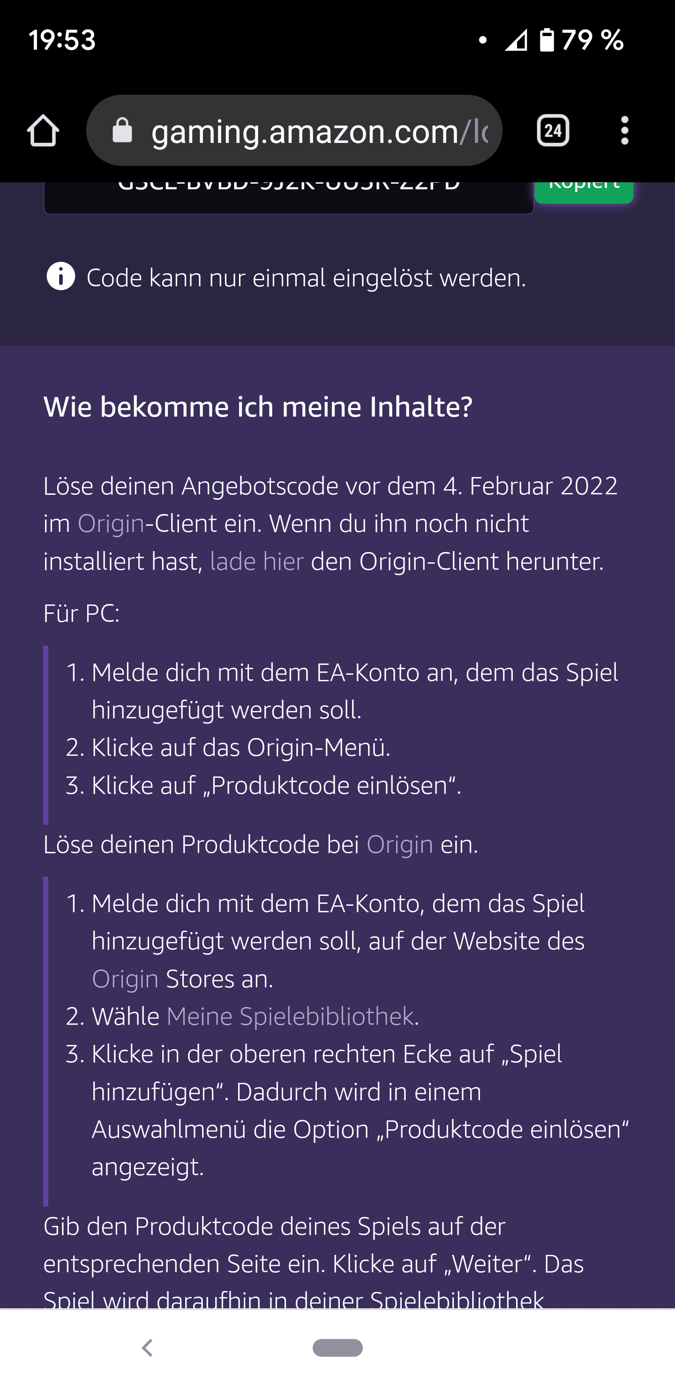Tap the lock icon in address bar
This screenshot has height=1387, width=675.
pos(122,131)
